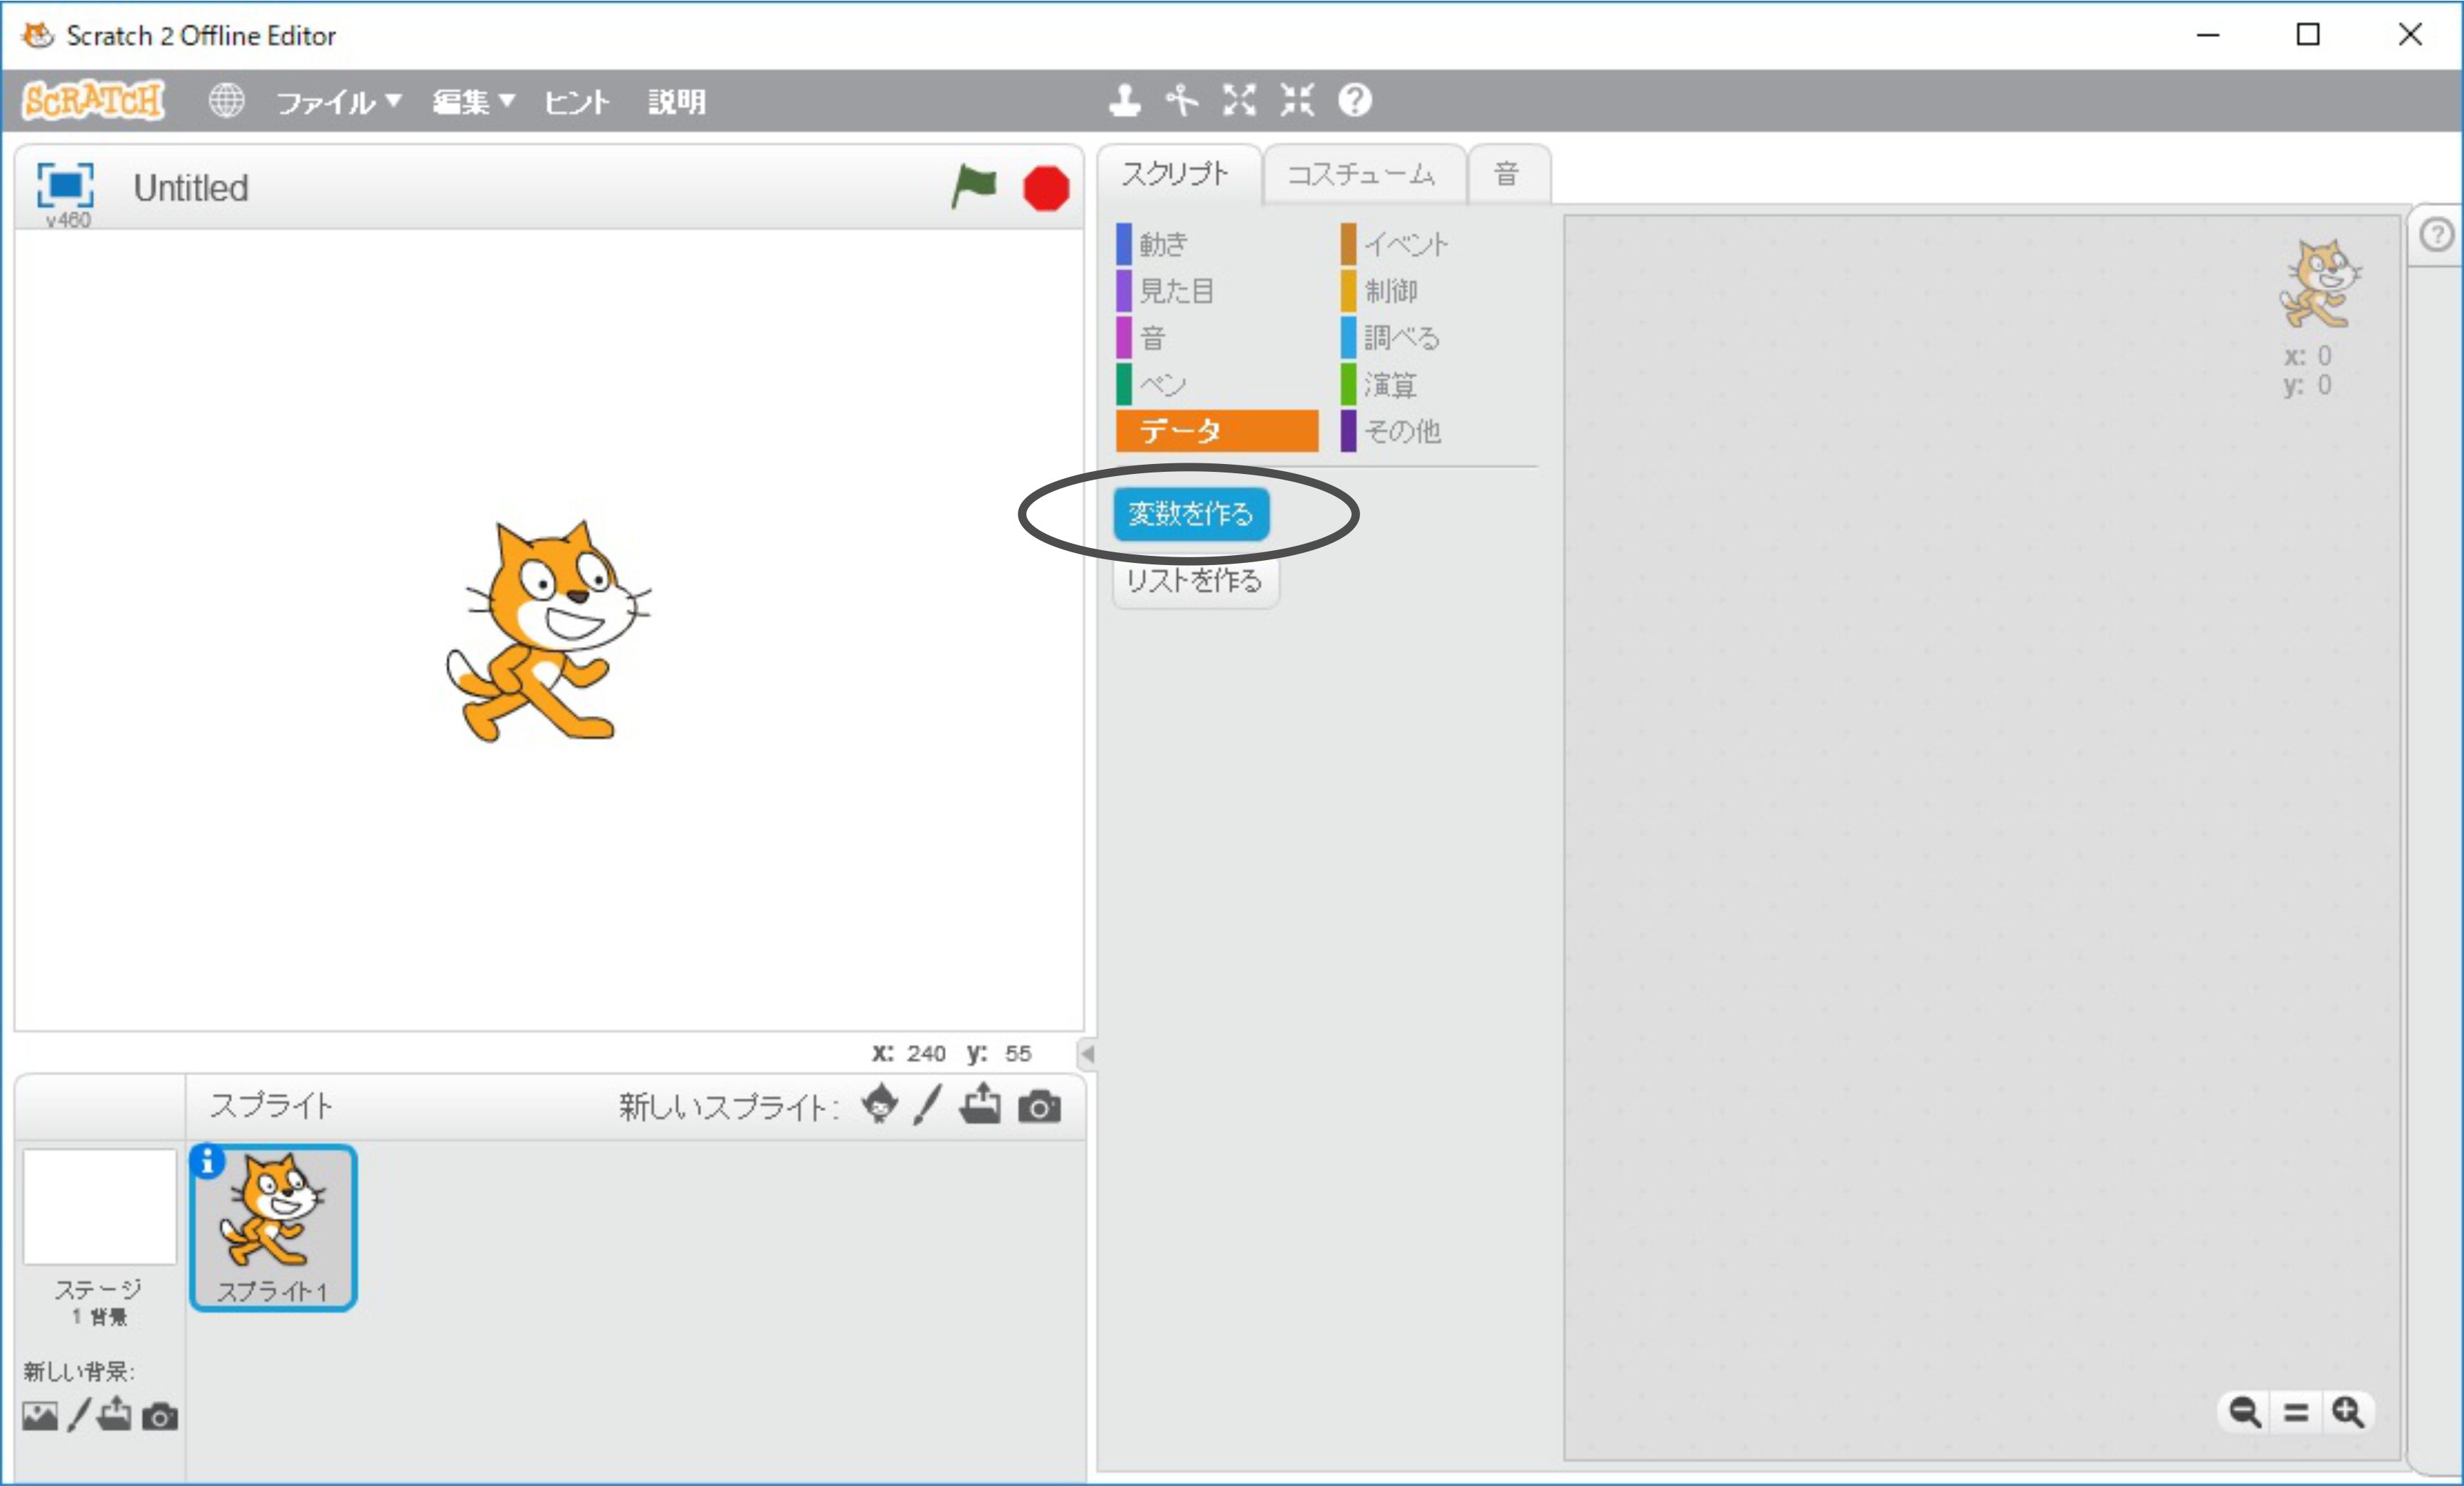
Task: Open the ヒント menu item
Action: pos(577,101)
